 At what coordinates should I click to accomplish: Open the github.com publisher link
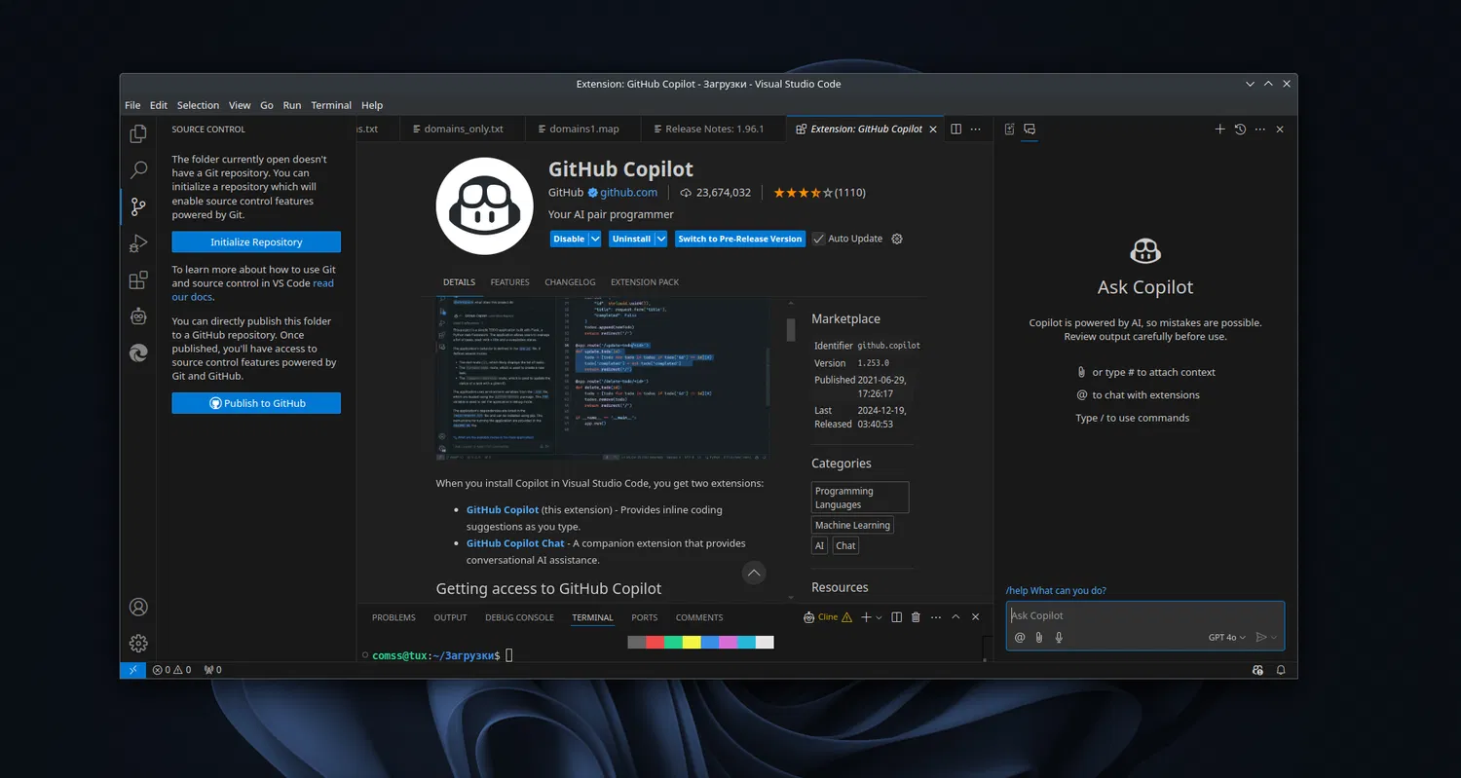click(x=628, y=193)
